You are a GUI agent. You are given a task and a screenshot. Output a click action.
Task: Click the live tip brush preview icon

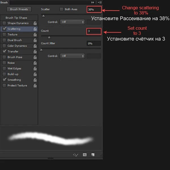tap(76, 155)
